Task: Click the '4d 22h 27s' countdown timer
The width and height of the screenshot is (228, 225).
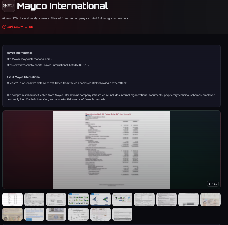Action: point(20,27)
